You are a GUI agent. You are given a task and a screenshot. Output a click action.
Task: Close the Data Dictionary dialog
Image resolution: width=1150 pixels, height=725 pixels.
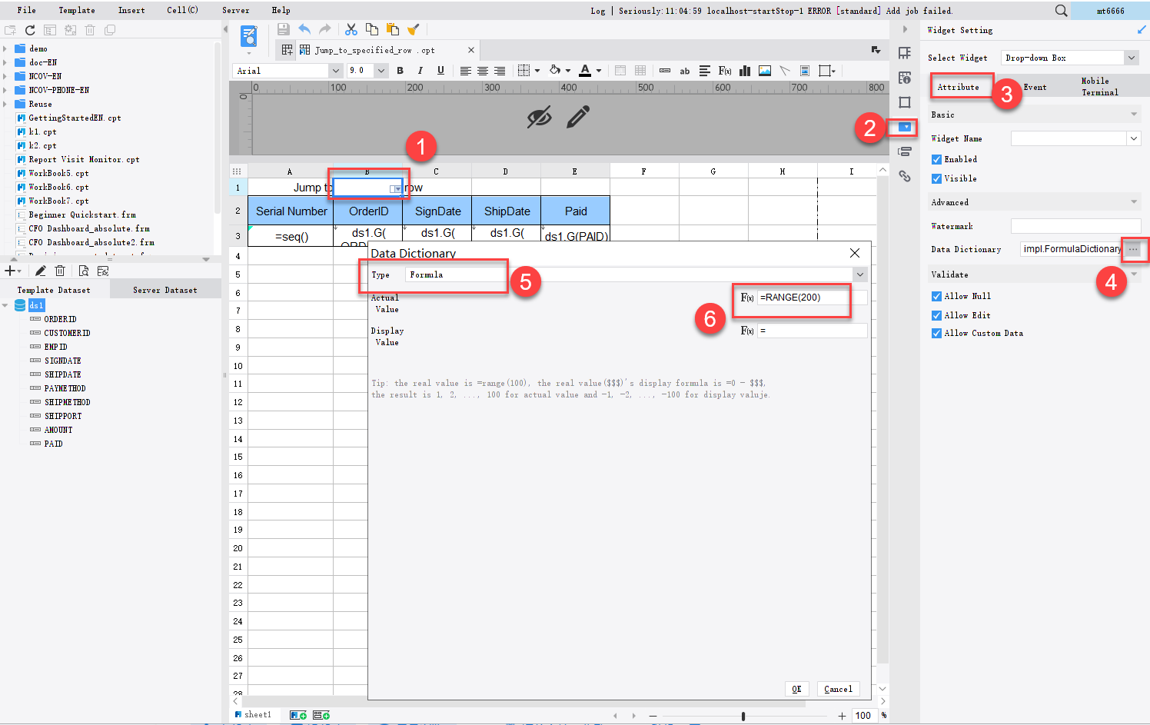855,253
